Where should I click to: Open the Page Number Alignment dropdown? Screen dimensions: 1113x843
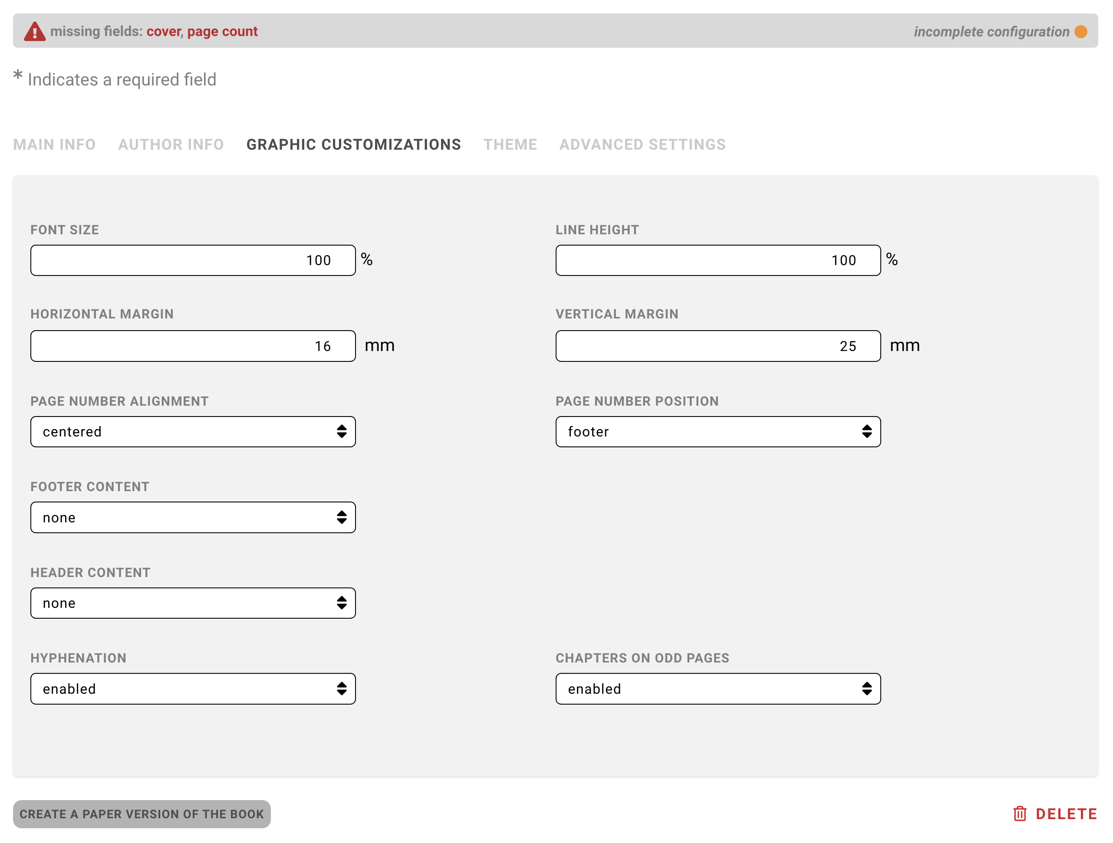193,432
